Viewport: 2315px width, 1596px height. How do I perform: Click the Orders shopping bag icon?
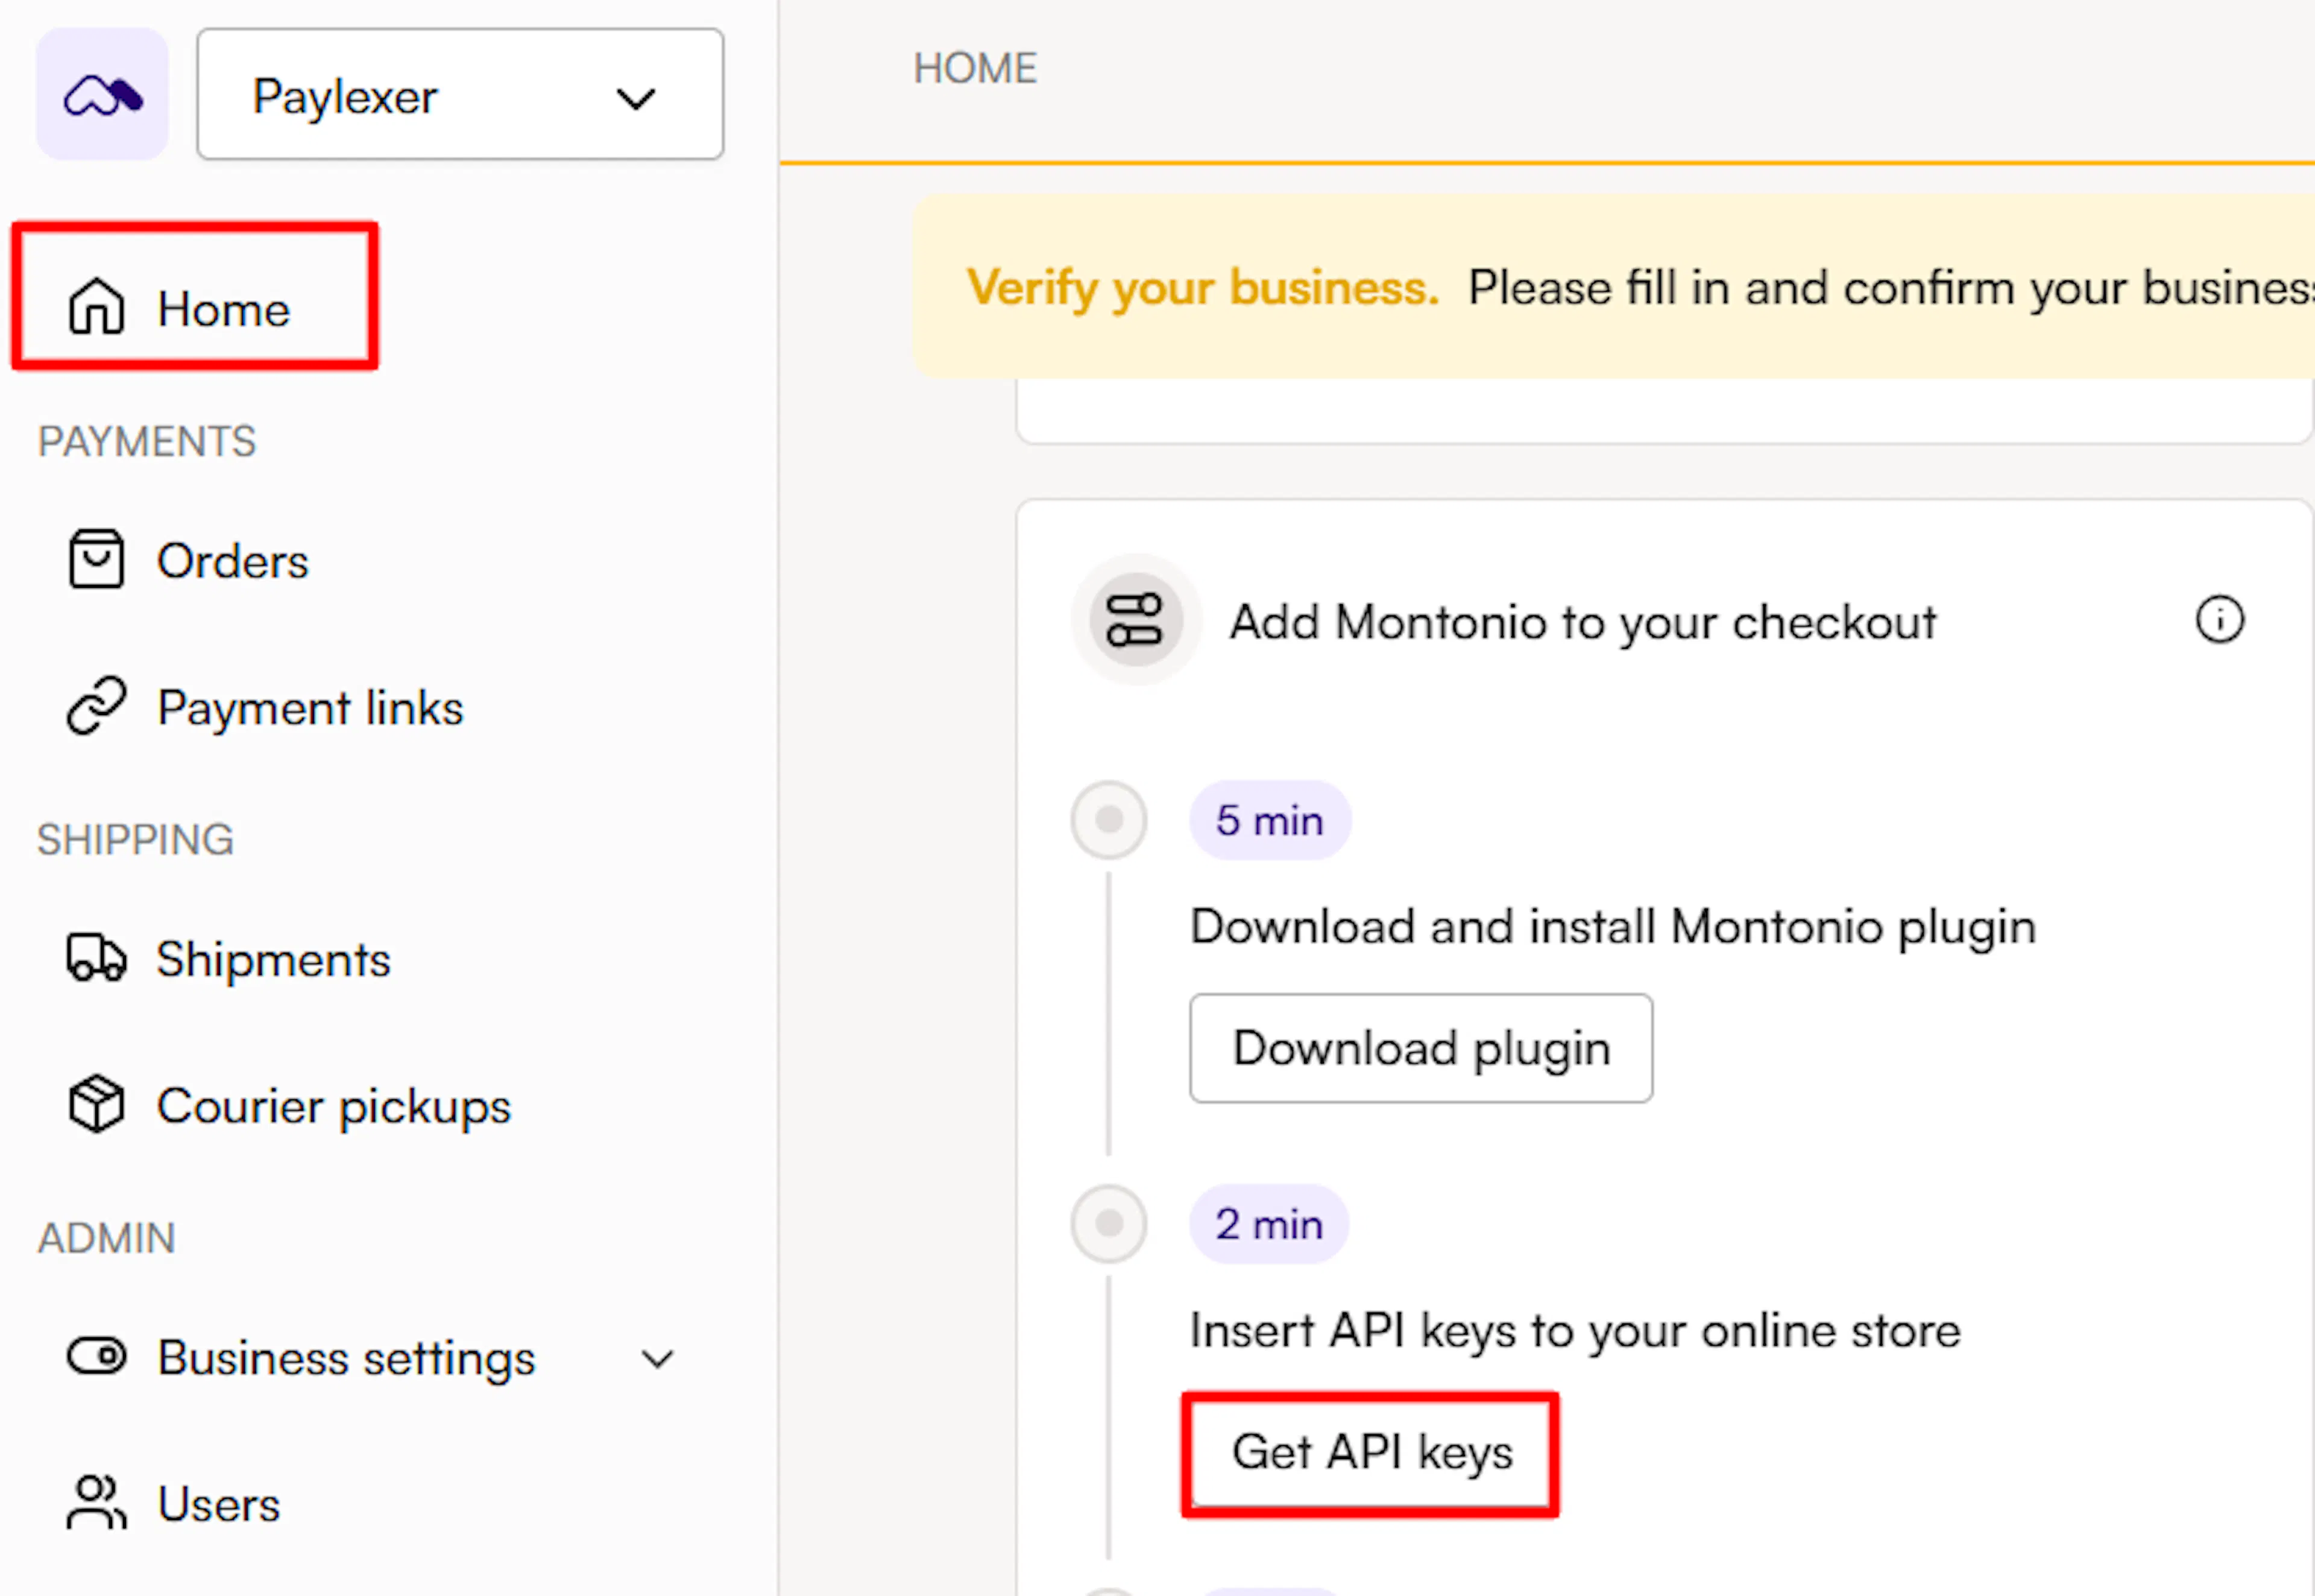[x=96, y=559]
